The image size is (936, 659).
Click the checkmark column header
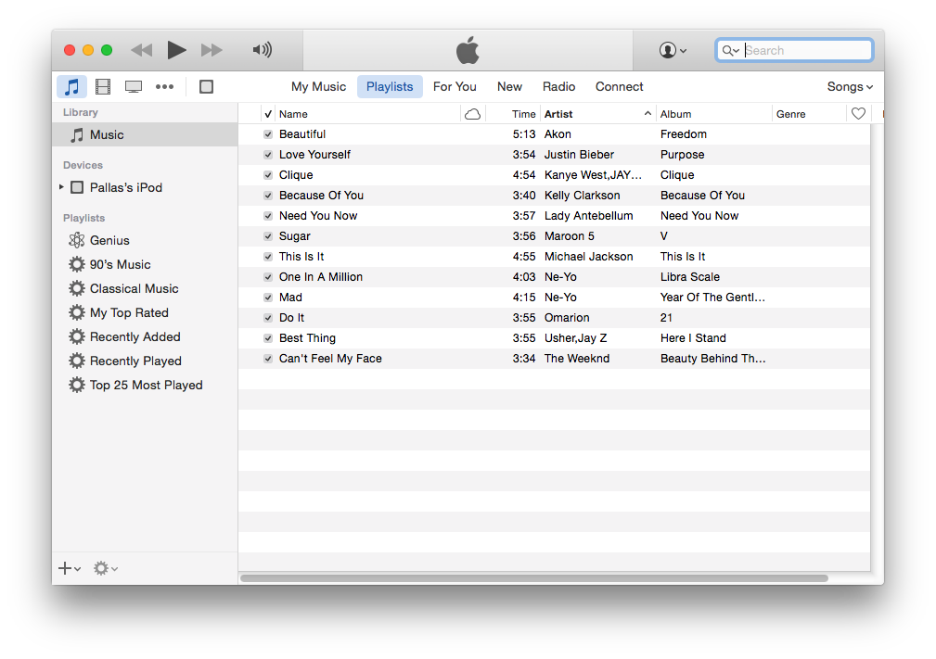tap(268, 114)
